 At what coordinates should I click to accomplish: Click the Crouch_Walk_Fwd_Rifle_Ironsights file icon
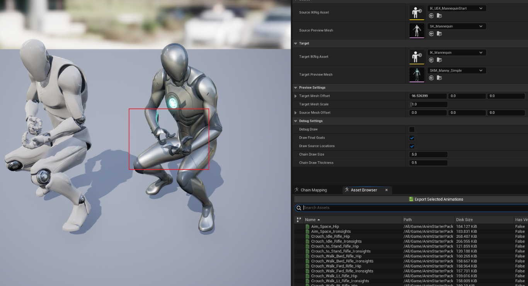[308, 271]
